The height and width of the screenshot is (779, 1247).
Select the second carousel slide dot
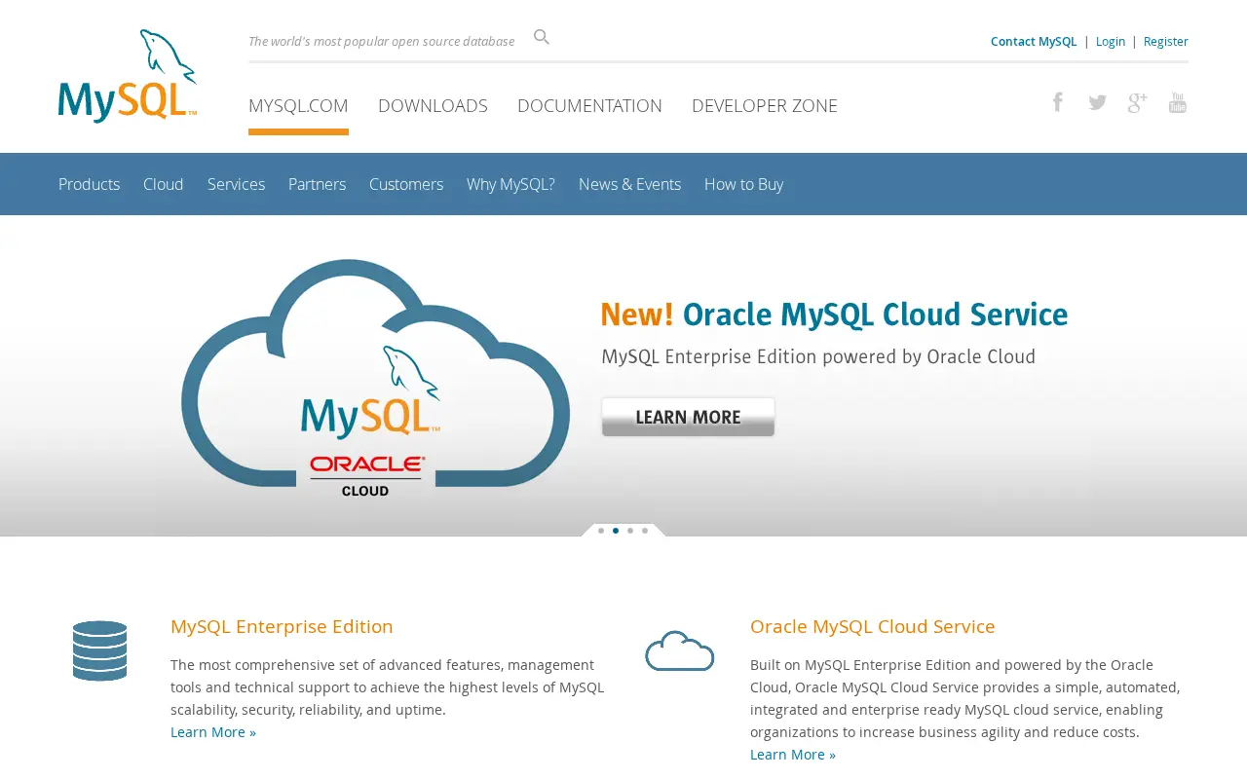[616, 531]
